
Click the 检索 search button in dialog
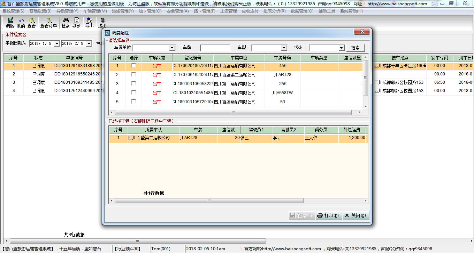coord(355,48)
